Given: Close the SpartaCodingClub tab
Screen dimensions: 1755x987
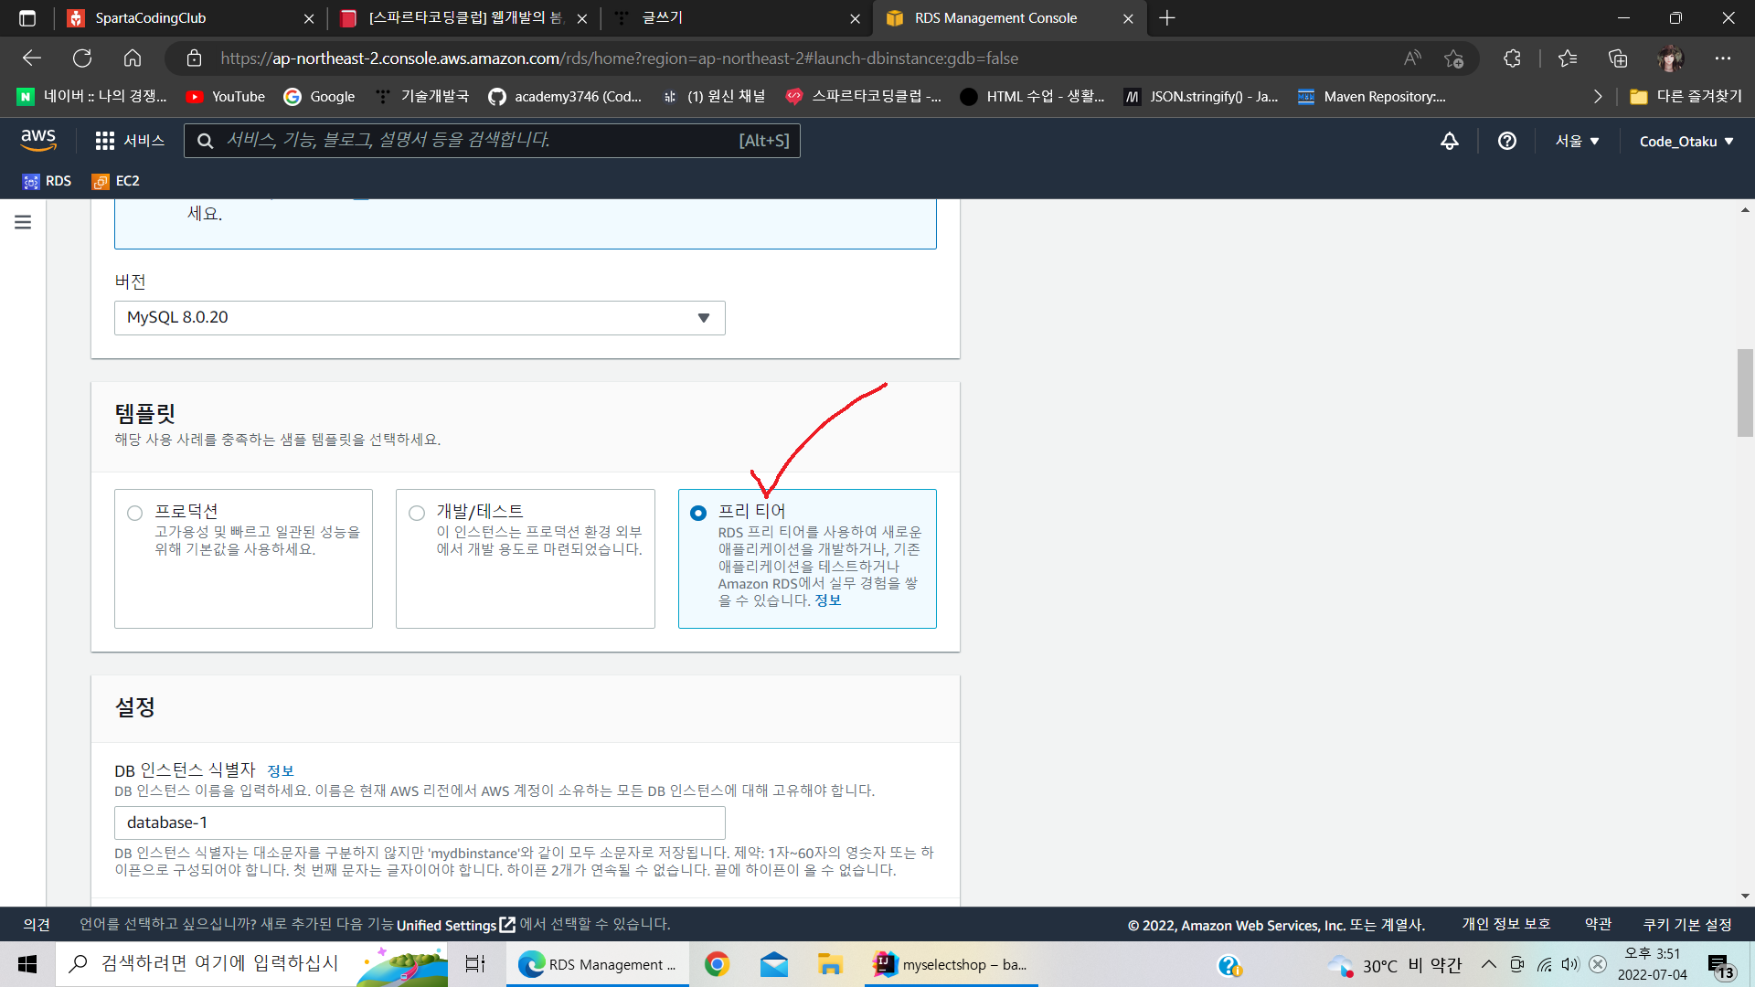Looking at the screenshot, I should 309,18.
